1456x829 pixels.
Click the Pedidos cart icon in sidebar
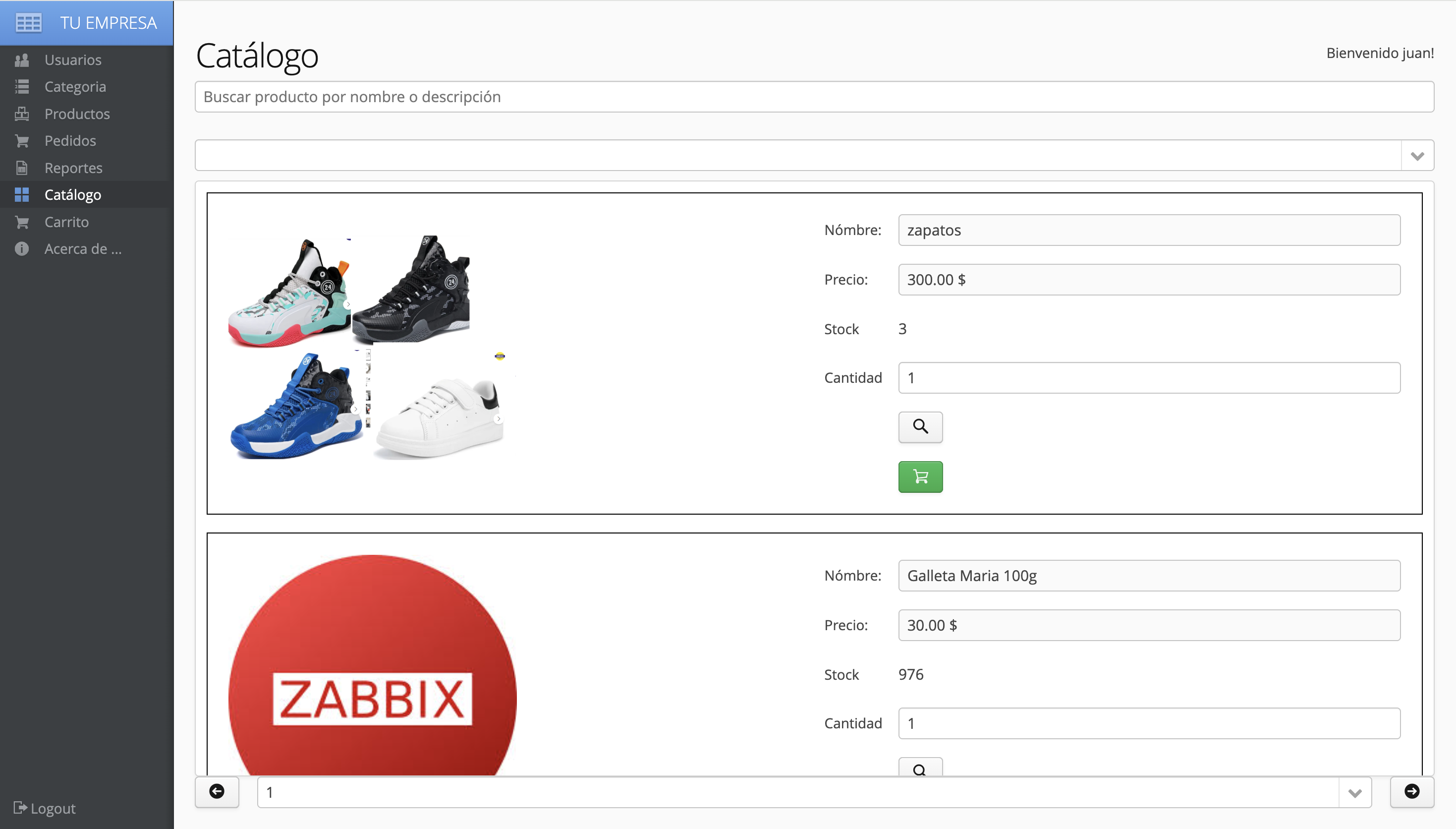pos(22,141)
